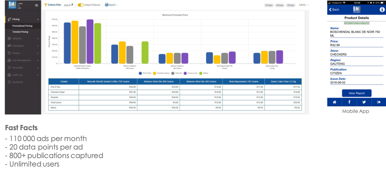Toggle Makro series in chart legend
The height and width of the screenshot is (172, 386).
click(204, 73)
